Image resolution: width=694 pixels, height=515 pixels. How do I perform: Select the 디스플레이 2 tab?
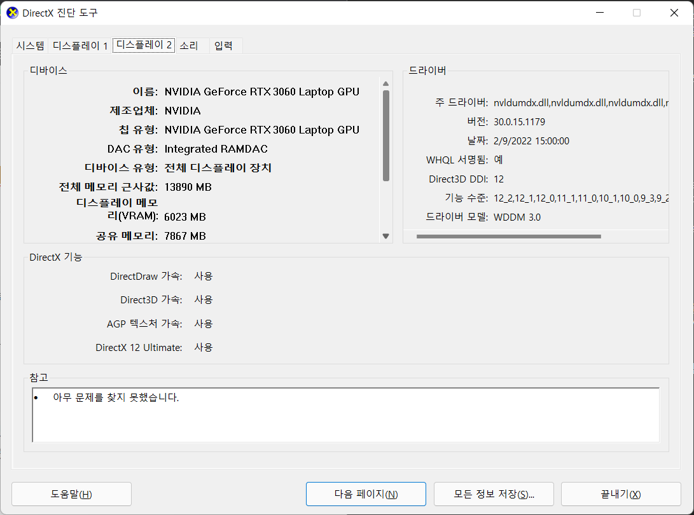tap(144, 45)
